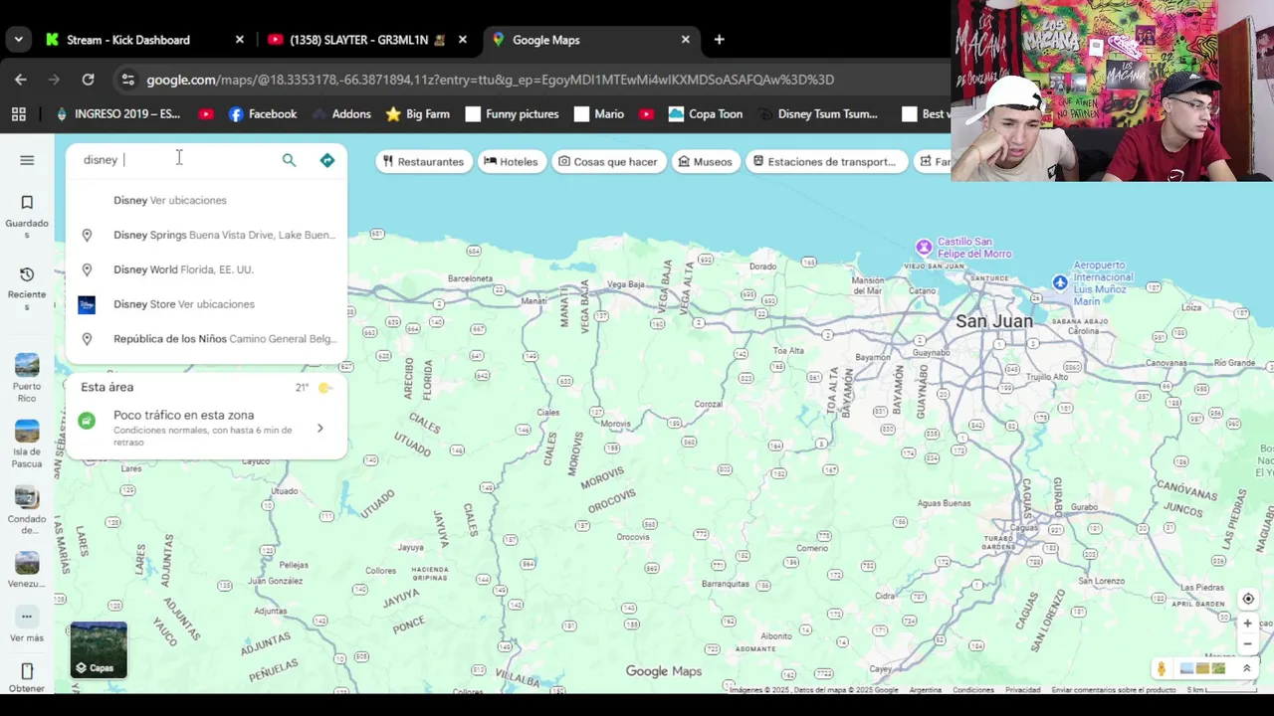Click the 21° weather indicator
The image size is (1274, 716).
click(x=314, y=387)
